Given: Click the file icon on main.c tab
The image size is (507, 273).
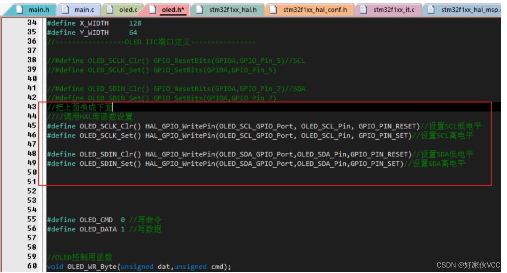Looking at the screenshot, I should point(65,9).
